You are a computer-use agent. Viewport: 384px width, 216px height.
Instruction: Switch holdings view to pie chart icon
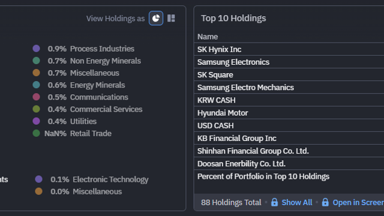click(x=156, y=18)
